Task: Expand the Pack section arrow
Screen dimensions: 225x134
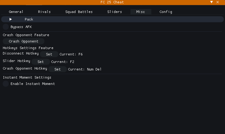Action: pyautogui.click(x=11, y=19)
